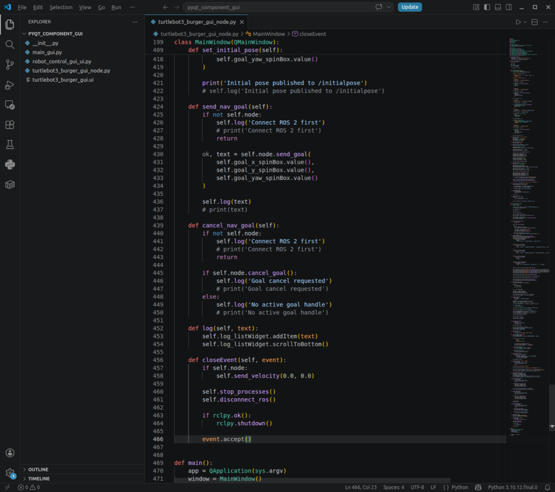The image size is (555, 492).
Task: Open problems errors and warnings indicator
Action: tap(29, 488)
